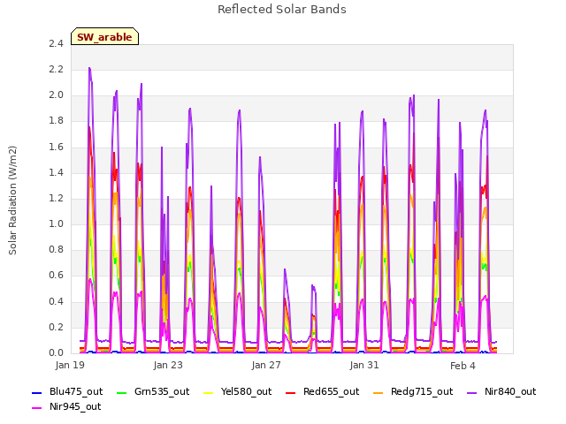Select the Nir840_out legend entry

pos(501,391)
